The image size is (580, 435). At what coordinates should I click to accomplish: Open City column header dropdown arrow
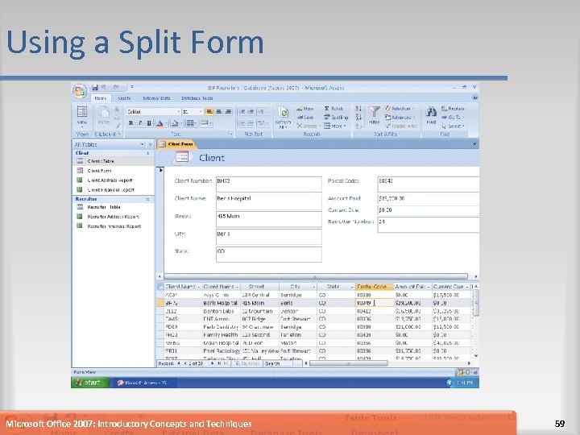pyautogui.click(x=313, y=287)
